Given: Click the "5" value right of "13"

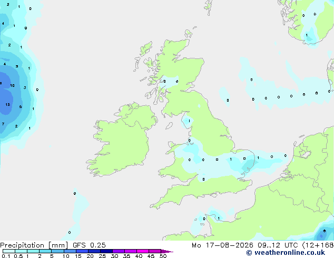Looking at the screenshot, I should (21, 107).
